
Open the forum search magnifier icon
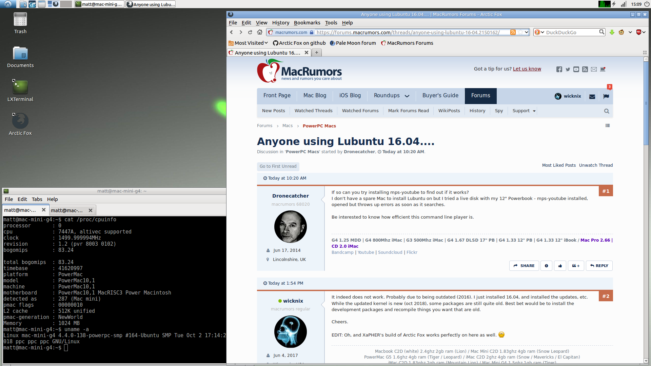click(607, 111)
